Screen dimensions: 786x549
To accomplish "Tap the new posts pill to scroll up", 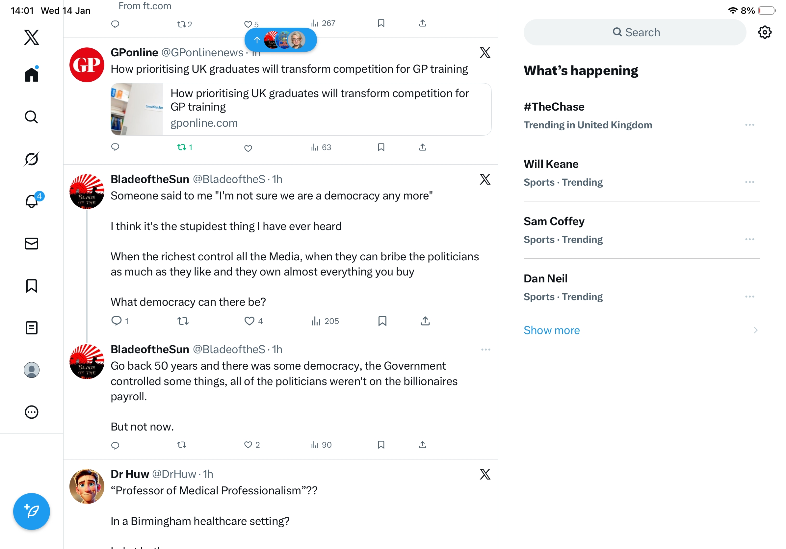I will coord(280,40).
